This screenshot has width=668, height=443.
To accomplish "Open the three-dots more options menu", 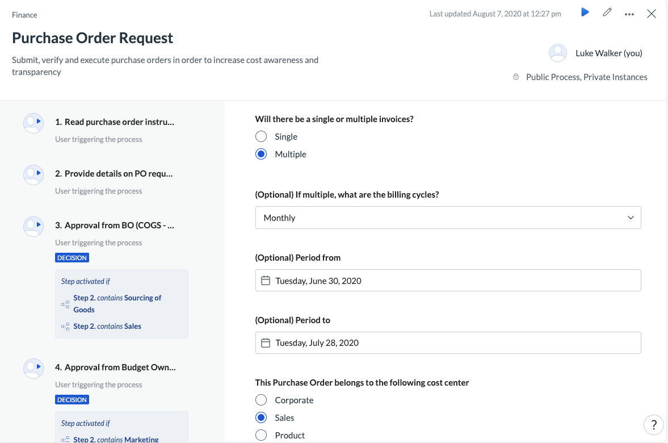I will coord(629,14).
